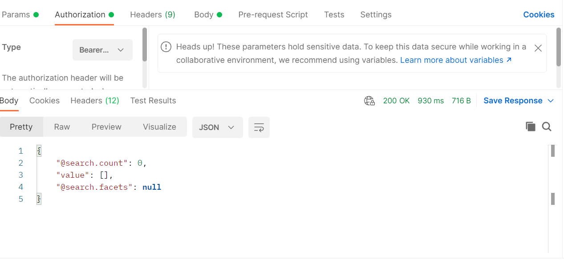Click the 200 OK status indicator

point(396,101)
